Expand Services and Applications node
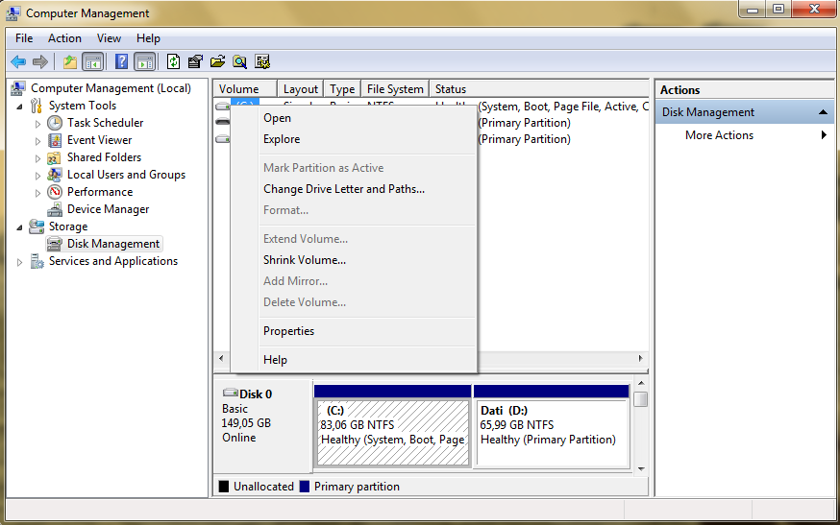The height and width of the screenshot is (525, 840). point(20,261)
